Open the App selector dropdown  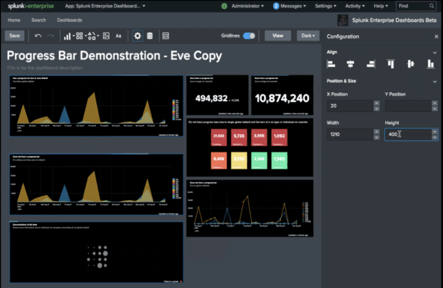pos(105,6)
